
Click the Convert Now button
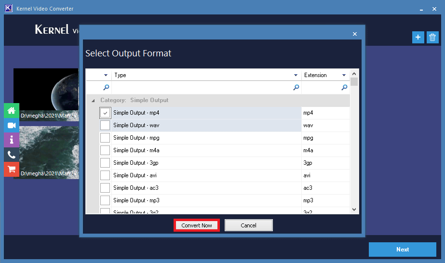pos(197,225)
